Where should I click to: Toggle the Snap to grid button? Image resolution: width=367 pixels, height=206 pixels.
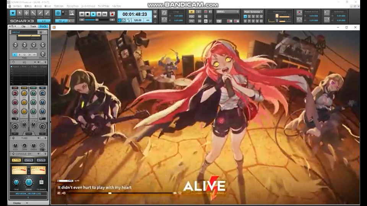click(58, 13)
